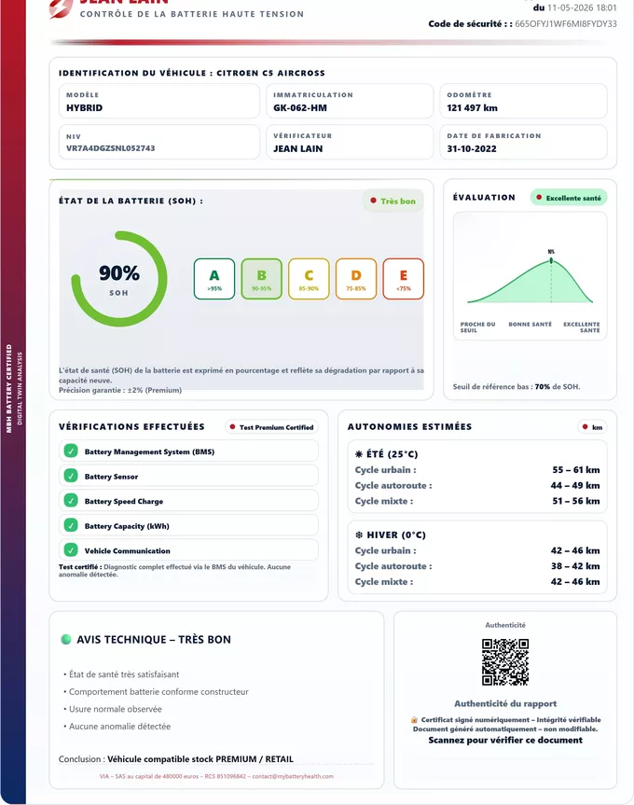Select the grade B 90-95% box
The image size is (634, 805).
[262, 279]
